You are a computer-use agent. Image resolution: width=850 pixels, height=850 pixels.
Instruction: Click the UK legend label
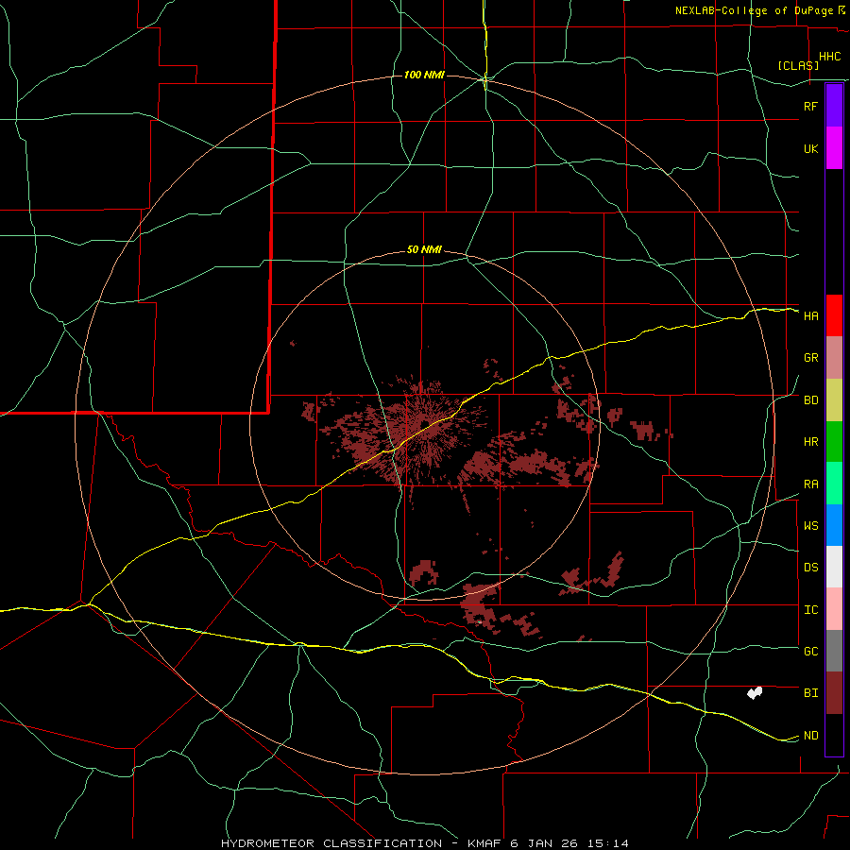coord(810,148)
